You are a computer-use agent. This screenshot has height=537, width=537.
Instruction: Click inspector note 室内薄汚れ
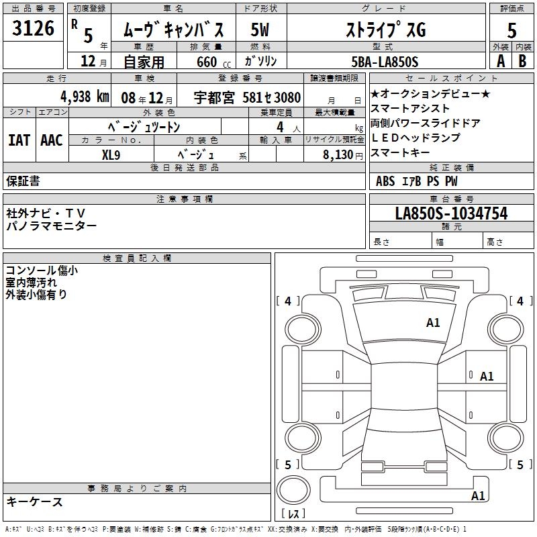[x=31, y=283]
